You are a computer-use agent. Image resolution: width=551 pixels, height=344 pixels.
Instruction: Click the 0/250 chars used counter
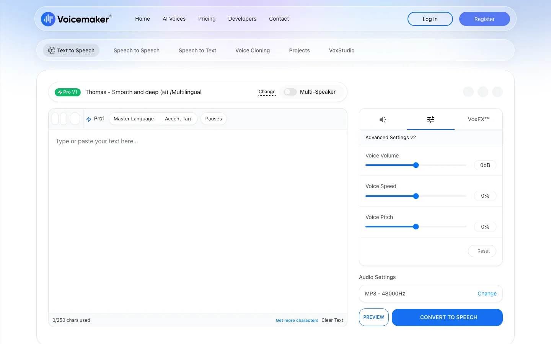click(71, 320)
